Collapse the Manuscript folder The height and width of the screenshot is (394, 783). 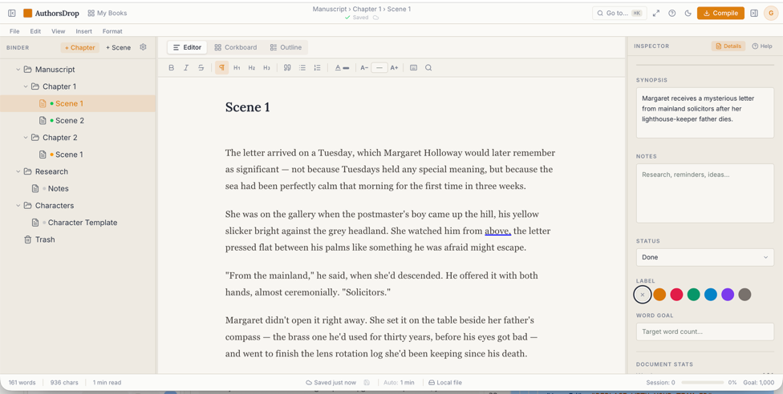click(18, 70)
